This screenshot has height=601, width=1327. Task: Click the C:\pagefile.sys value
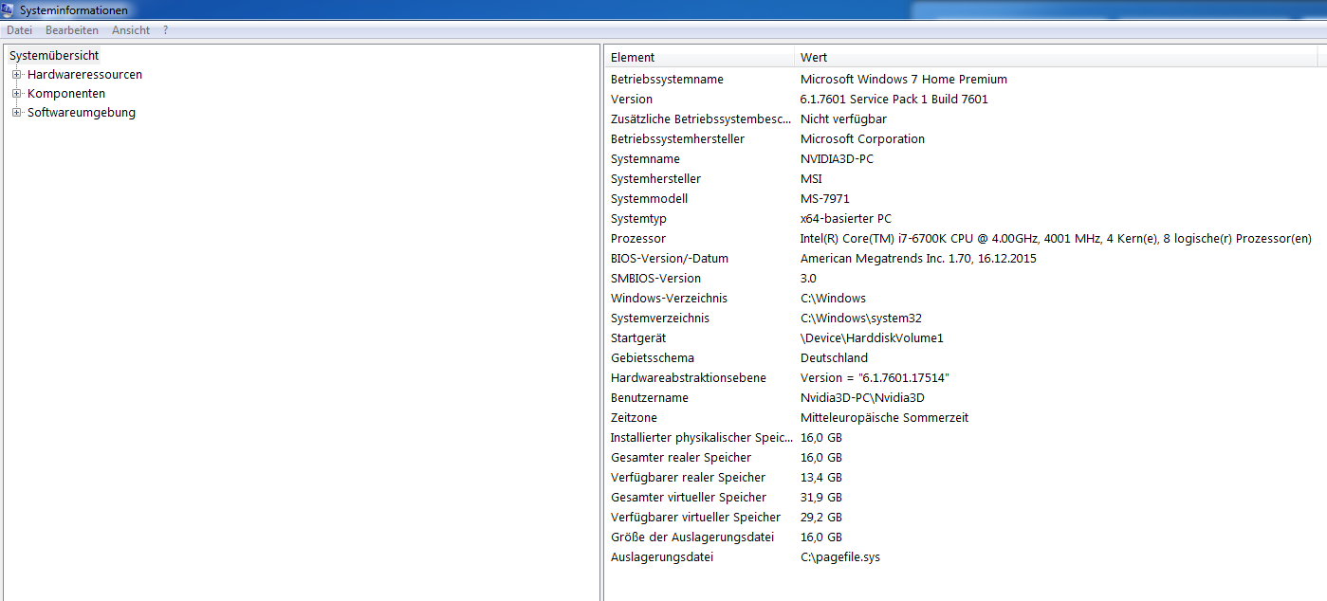pyautogui.click(x=840, y=557)
